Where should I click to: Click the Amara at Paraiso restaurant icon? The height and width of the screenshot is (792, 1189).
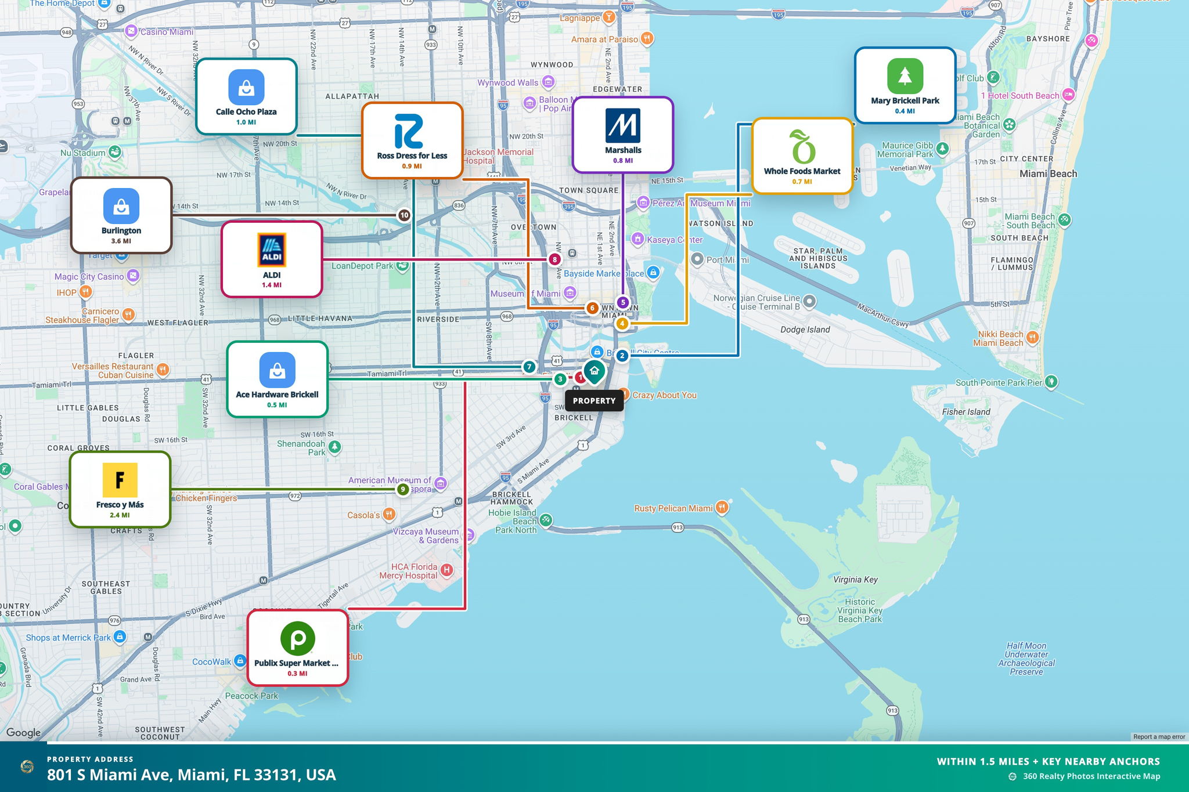[x=647, y=39]
